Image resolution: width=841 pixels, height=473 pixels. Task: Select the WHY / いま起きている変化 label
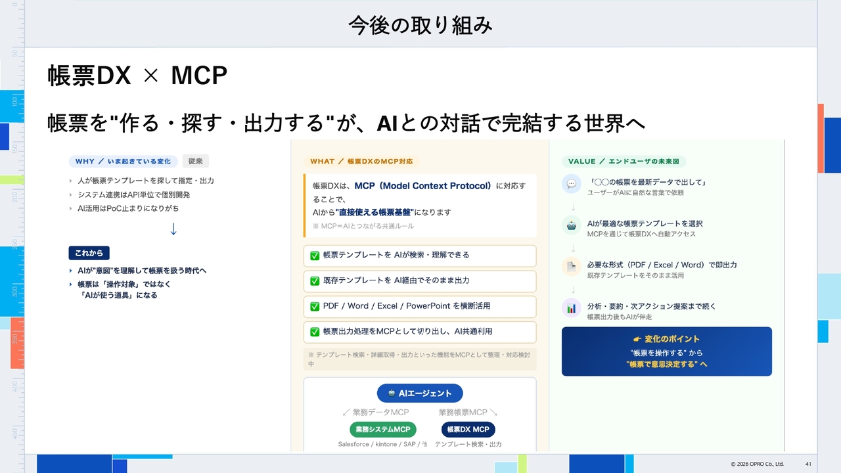123,161
